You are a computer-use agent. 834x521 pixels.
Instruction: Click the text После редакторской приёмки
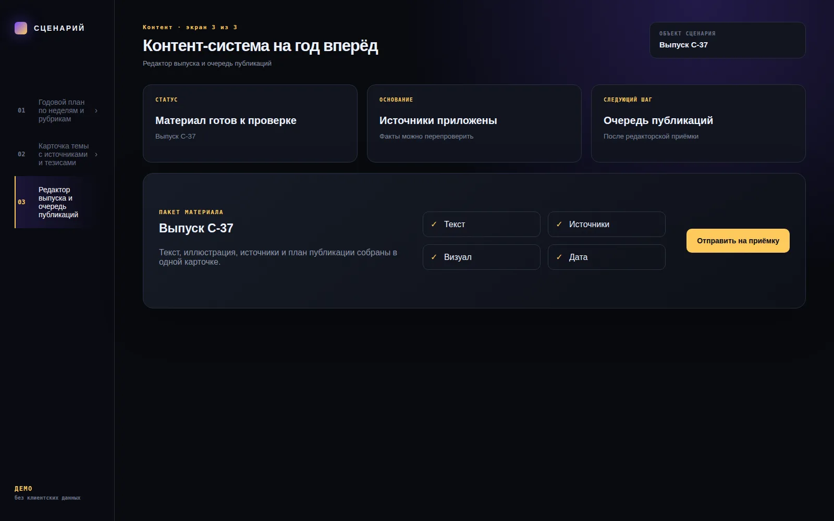click(651, 137)
